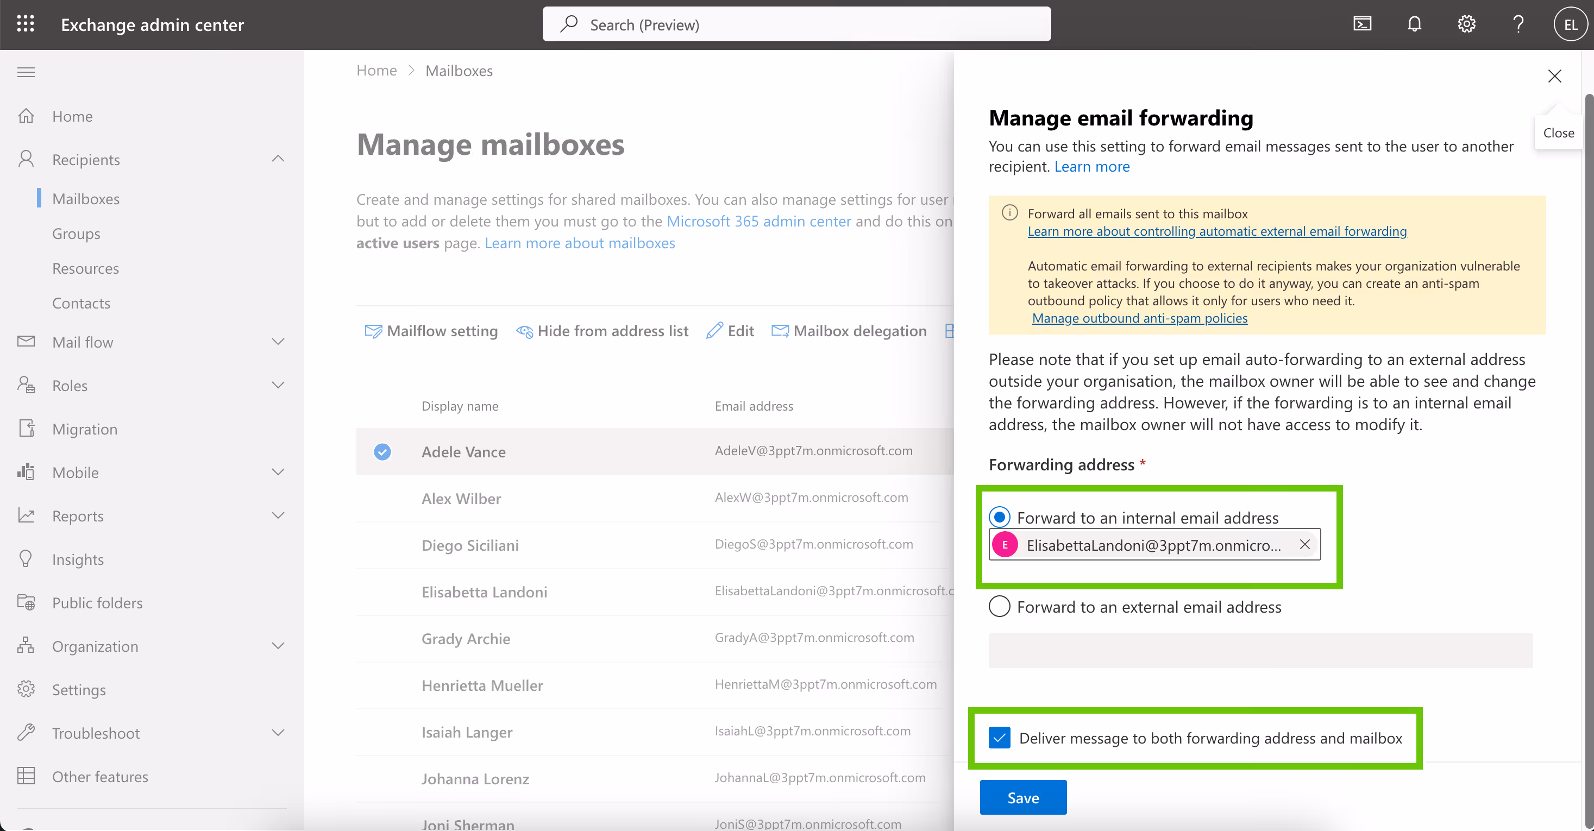This screenshot has width=1594, height=831.
Task: Click the Save button
Action: [1022, 797]
